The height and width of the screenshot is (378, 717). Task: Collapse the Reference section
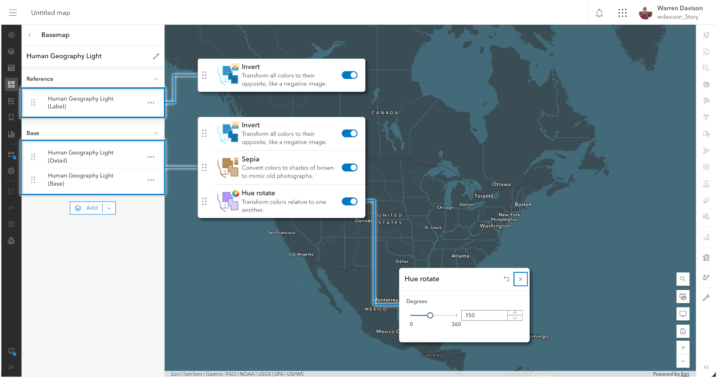coord(156,79)
